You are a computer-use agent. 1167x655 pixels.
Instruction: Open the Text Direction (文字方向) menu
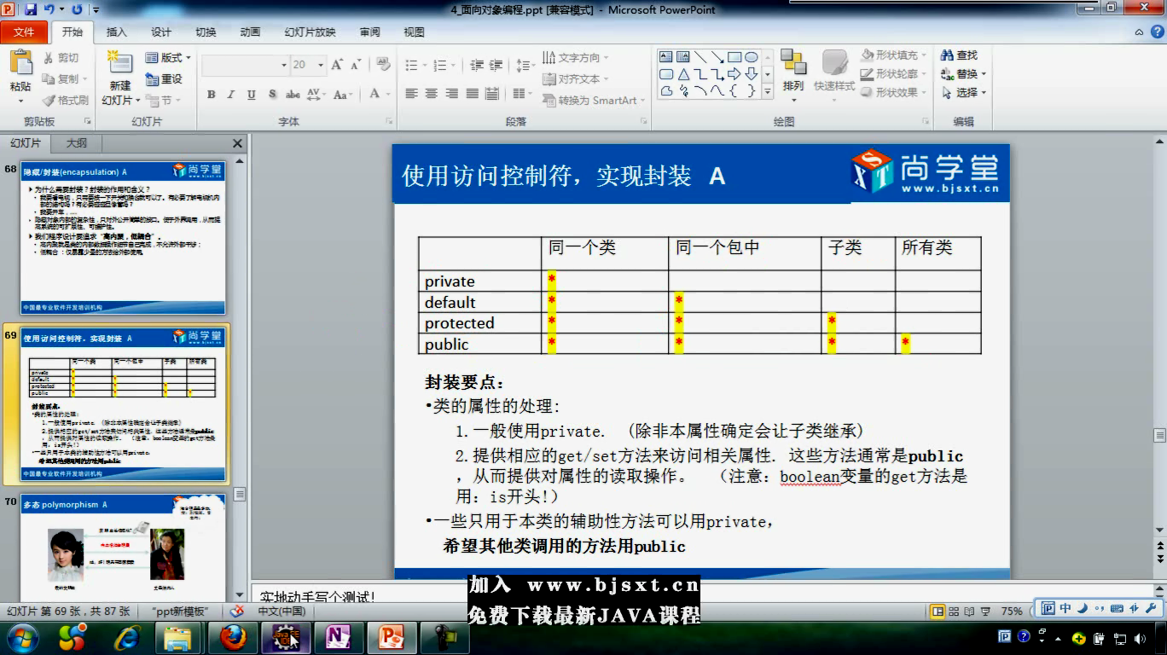click(x=576, y=58)
